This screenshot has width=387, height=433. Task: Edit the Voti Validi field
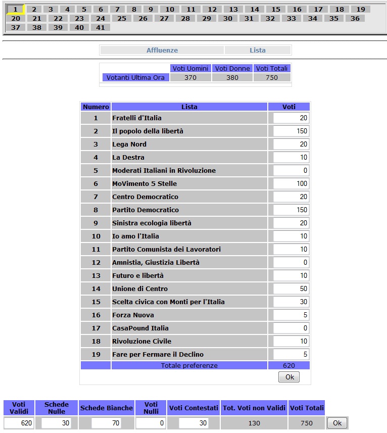pos(19,423)
